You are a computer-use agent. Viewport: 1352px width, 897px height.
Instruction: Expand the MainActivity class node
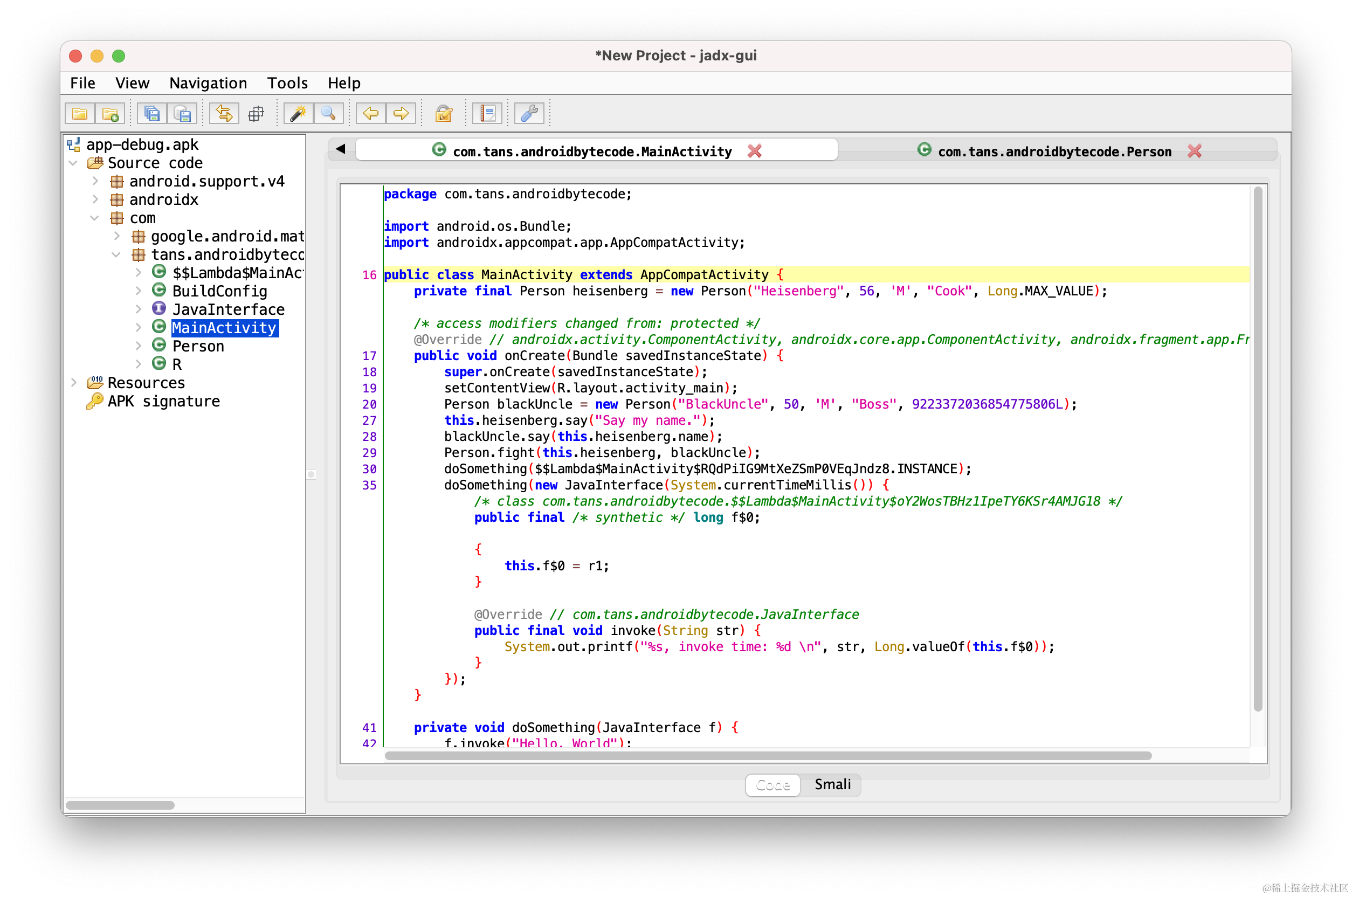[x=139, y=328]
